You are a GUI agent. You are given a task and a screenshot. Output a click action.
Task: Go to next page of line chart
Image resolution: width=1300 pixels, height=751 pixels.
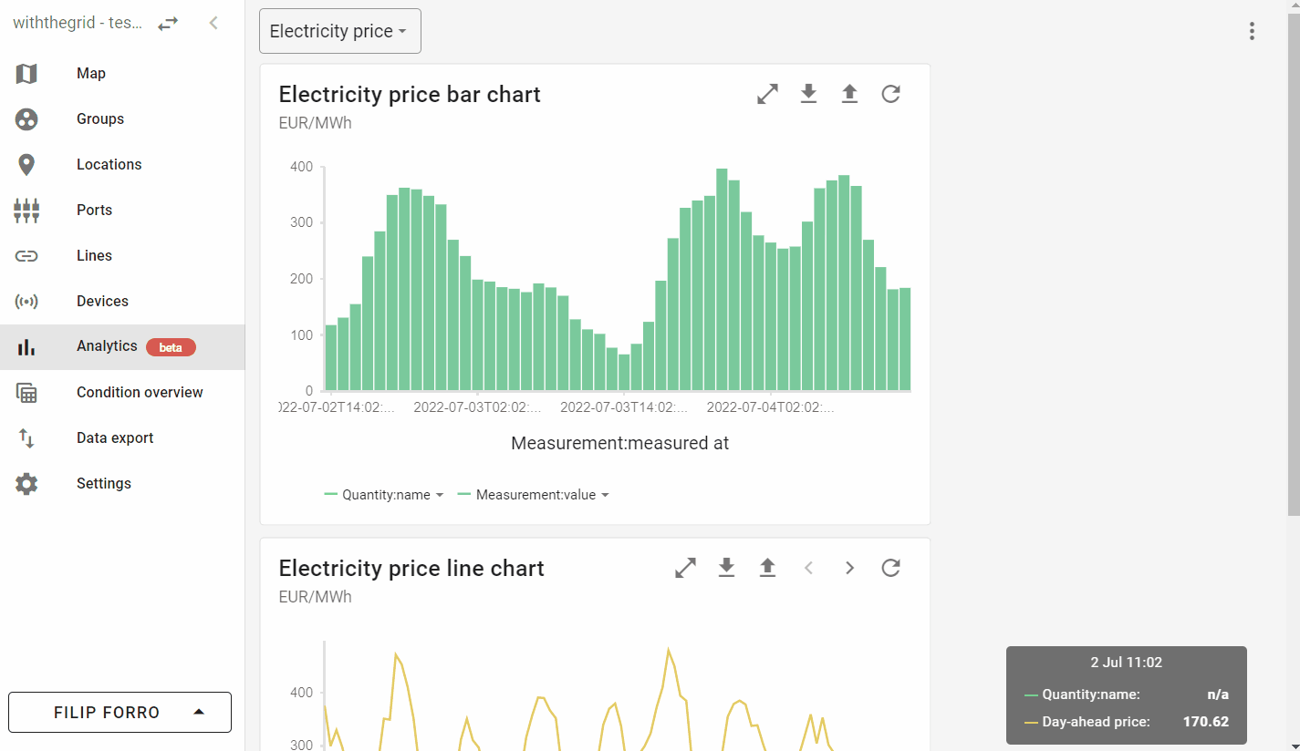(x=849, y=568)
